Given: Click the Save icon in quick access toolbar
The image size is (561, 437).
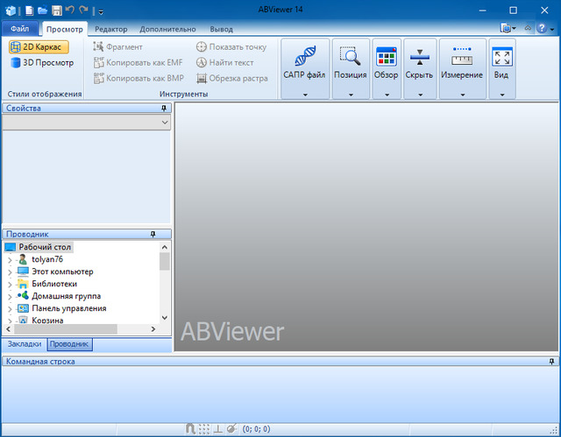Looking at the screenshot, I should pyautogui.click(x=56, y=11).
